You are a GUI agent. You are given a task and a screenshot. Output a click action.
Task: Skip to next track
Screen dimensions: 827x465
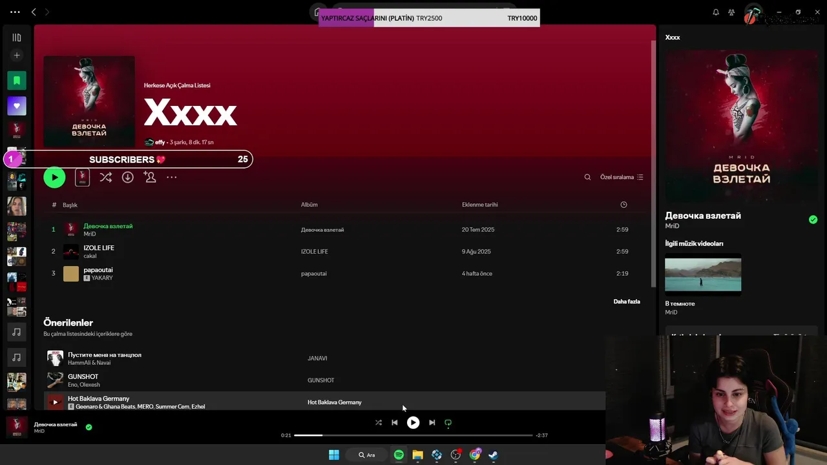click(x=432, y=422)
